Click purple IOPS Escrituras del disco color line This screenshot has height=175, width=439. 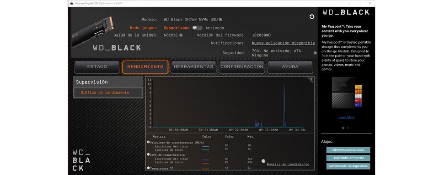[205, 160]
